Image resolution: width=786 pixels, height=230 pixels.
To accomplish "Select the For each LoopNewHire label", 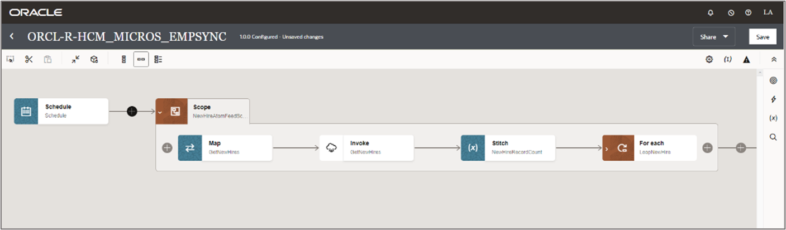I will click(655, 152).
